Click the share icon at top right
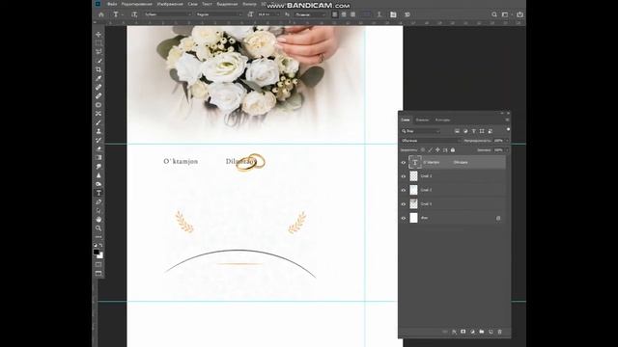618x347 pixels. tap(520, 14)
